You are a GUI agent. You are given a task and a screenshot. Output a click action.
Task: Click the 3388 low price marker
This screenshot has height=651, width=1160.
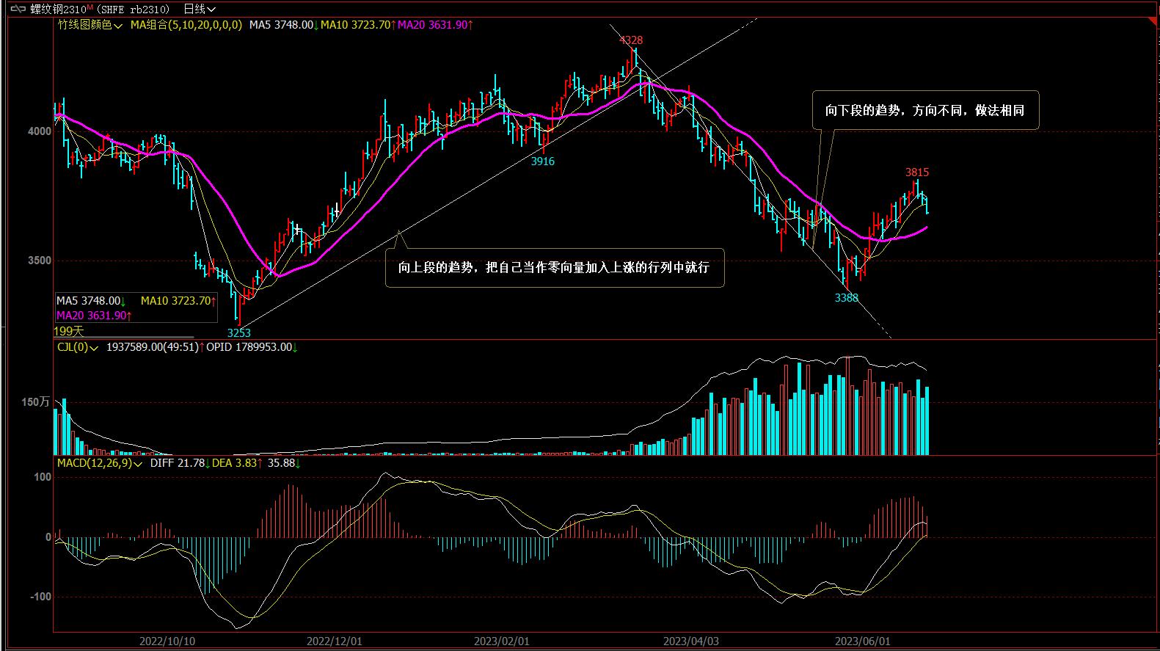coord(846,298)
